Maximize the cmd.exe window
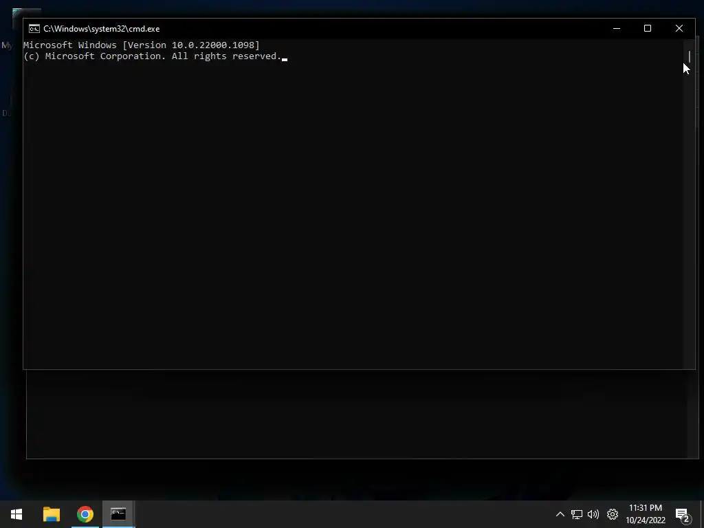 point(648,28)
